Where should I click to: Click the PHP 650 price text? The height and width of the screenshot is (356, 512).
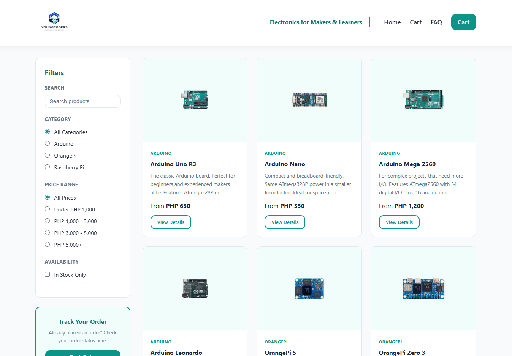click(x=178, y=206)
